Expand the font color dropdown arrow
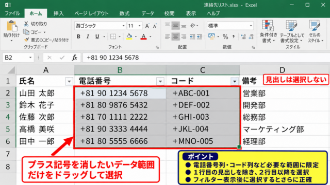330x185 pixels. [150, 36]
